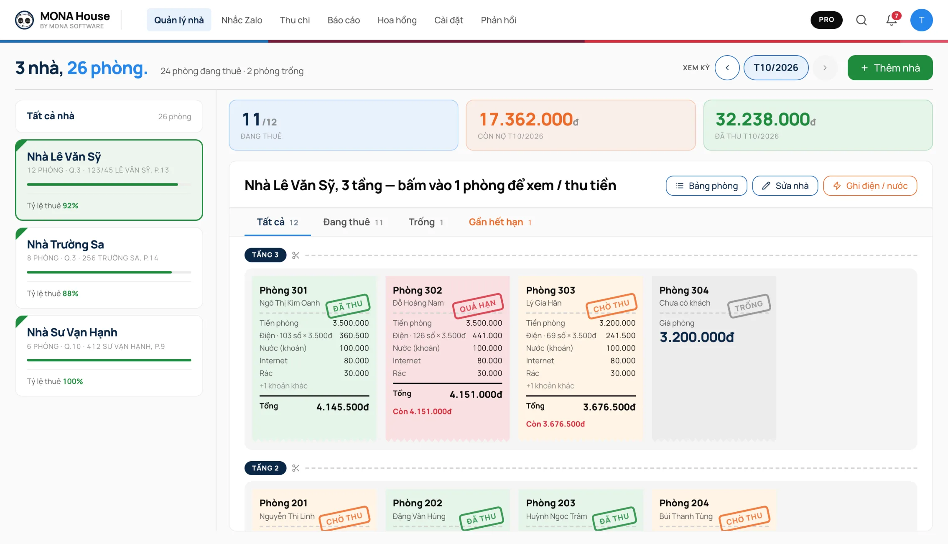The width and height of the screenshot is (948, 544).
Task: Open Phòng 302 overdue receipt card
Action: tap(447, 358)
